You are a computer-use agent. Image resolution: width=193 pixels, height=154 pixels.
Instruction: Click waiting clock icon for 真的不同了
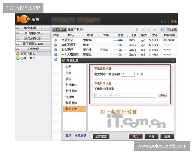(56, 45)
